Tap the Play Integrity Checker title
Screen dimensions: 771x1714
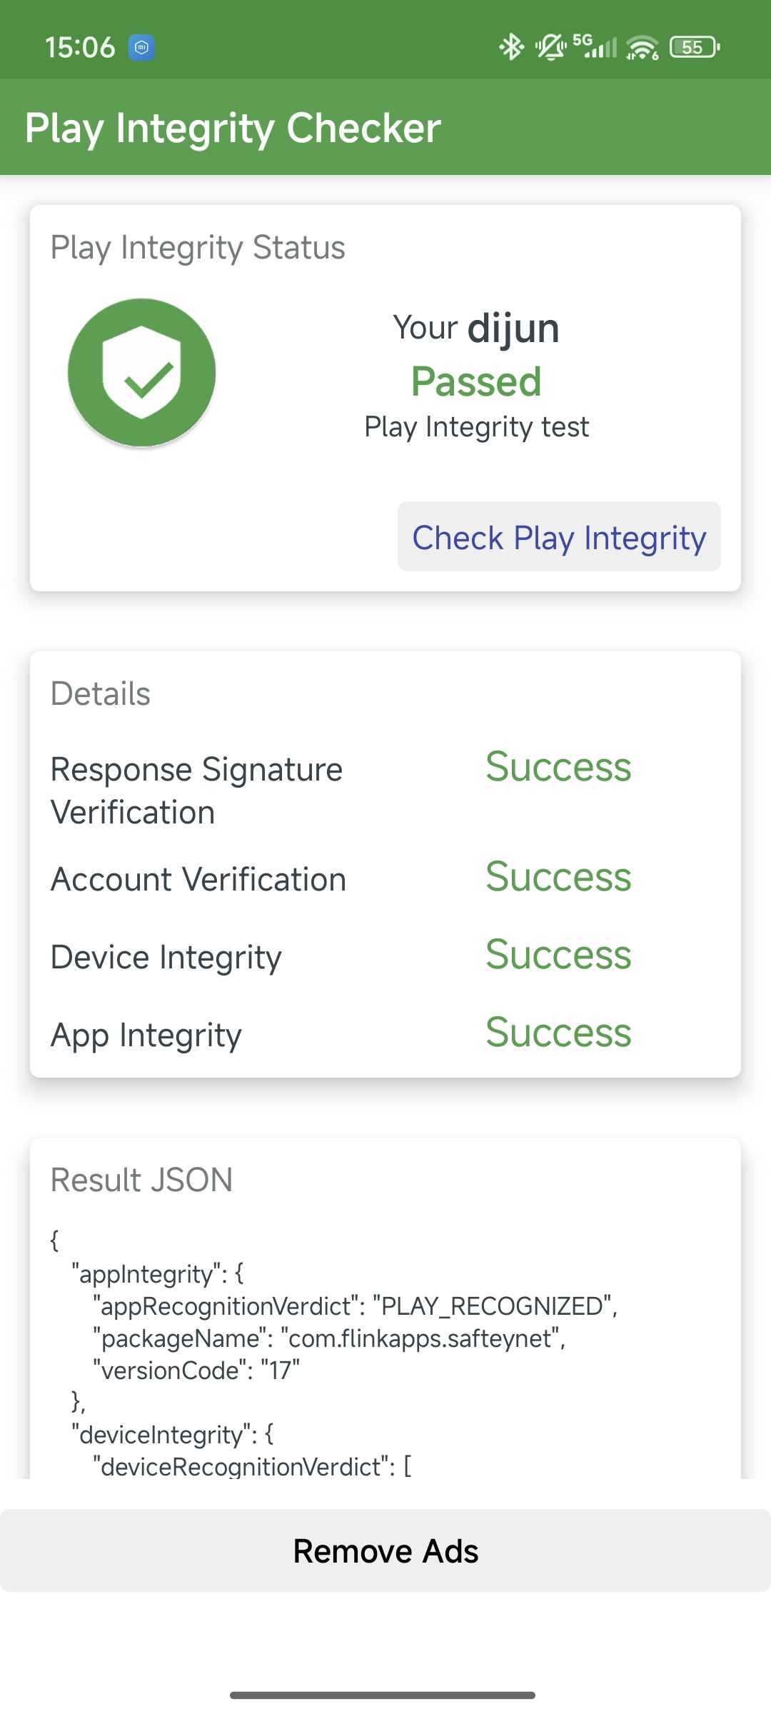click(233, 128)
